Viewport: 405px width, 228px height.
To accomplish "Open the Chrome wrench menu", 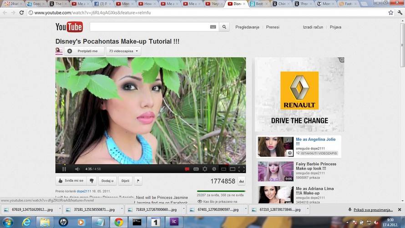I will point(400,13).
